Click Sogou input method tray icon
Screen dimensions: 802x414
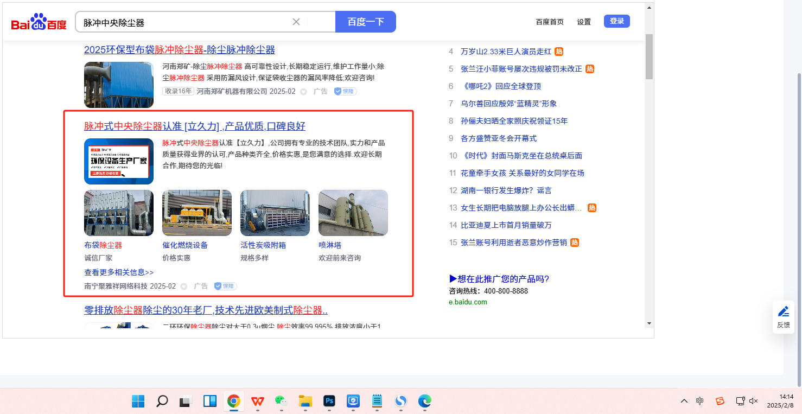(720, 401)
